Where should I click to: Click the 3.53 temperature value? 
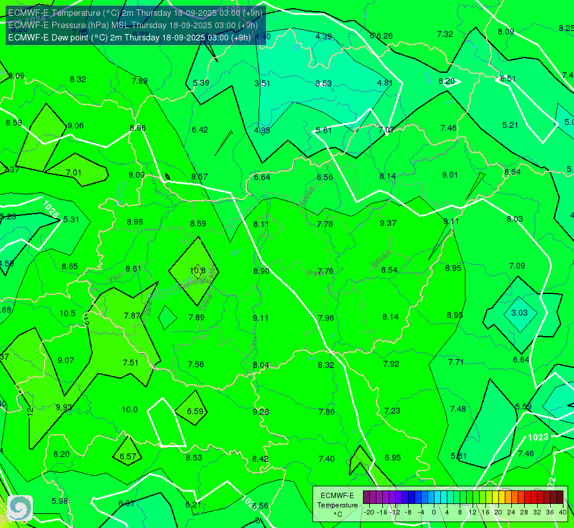click(324, 83)
